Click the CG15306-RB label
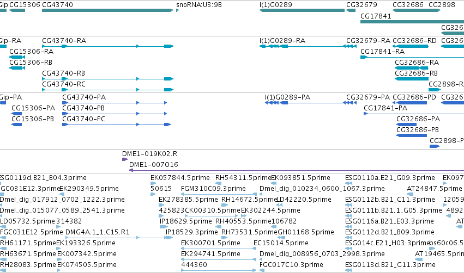Image resolution: width=464 pixels, height=273 pixels. click(x=31, y=63)
